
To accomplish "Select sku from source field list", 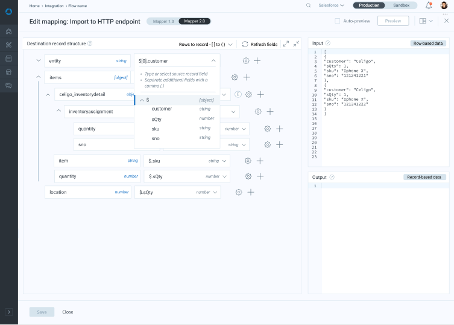I will tap(156, 129).
